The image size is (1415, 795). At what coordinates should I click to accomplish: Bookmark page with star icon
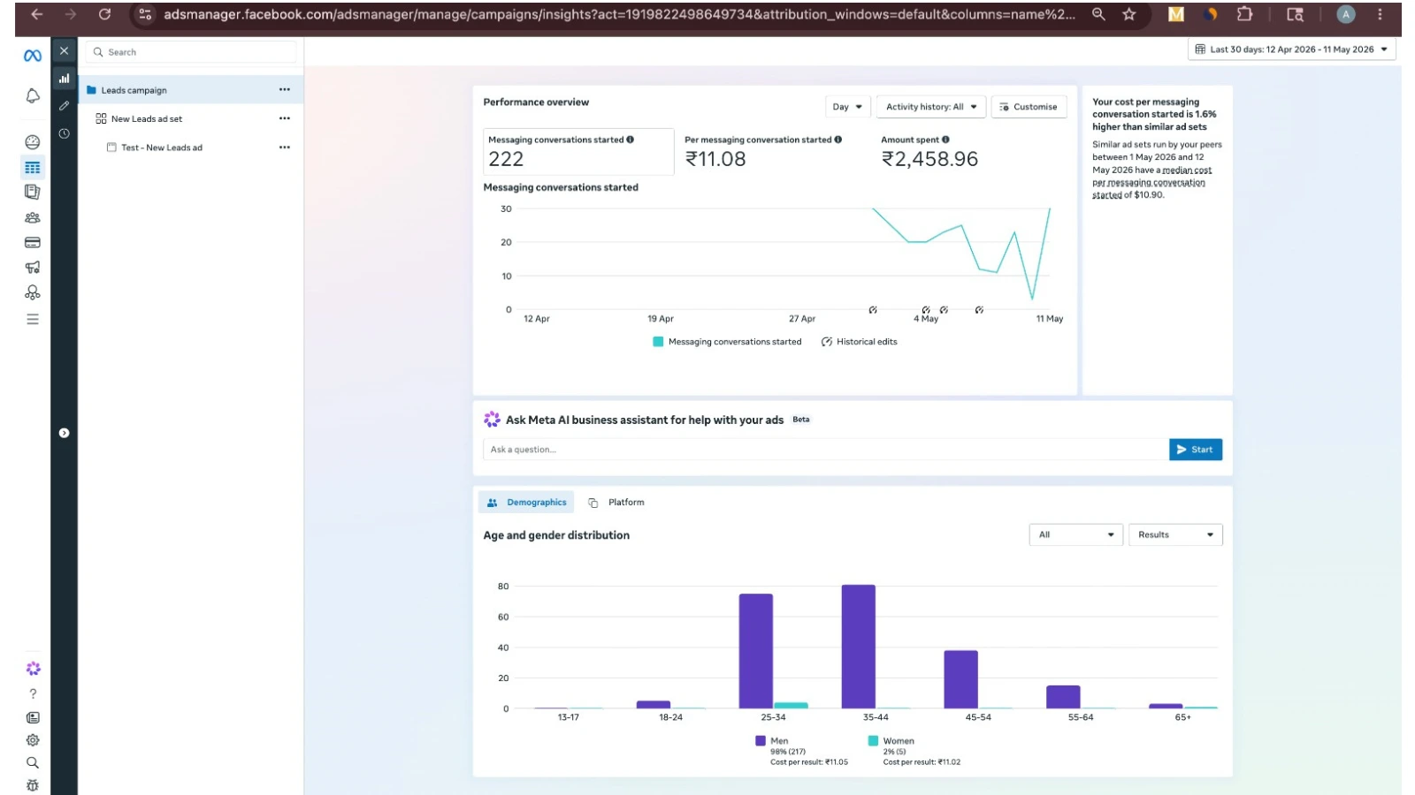[x=1128, y=14]
